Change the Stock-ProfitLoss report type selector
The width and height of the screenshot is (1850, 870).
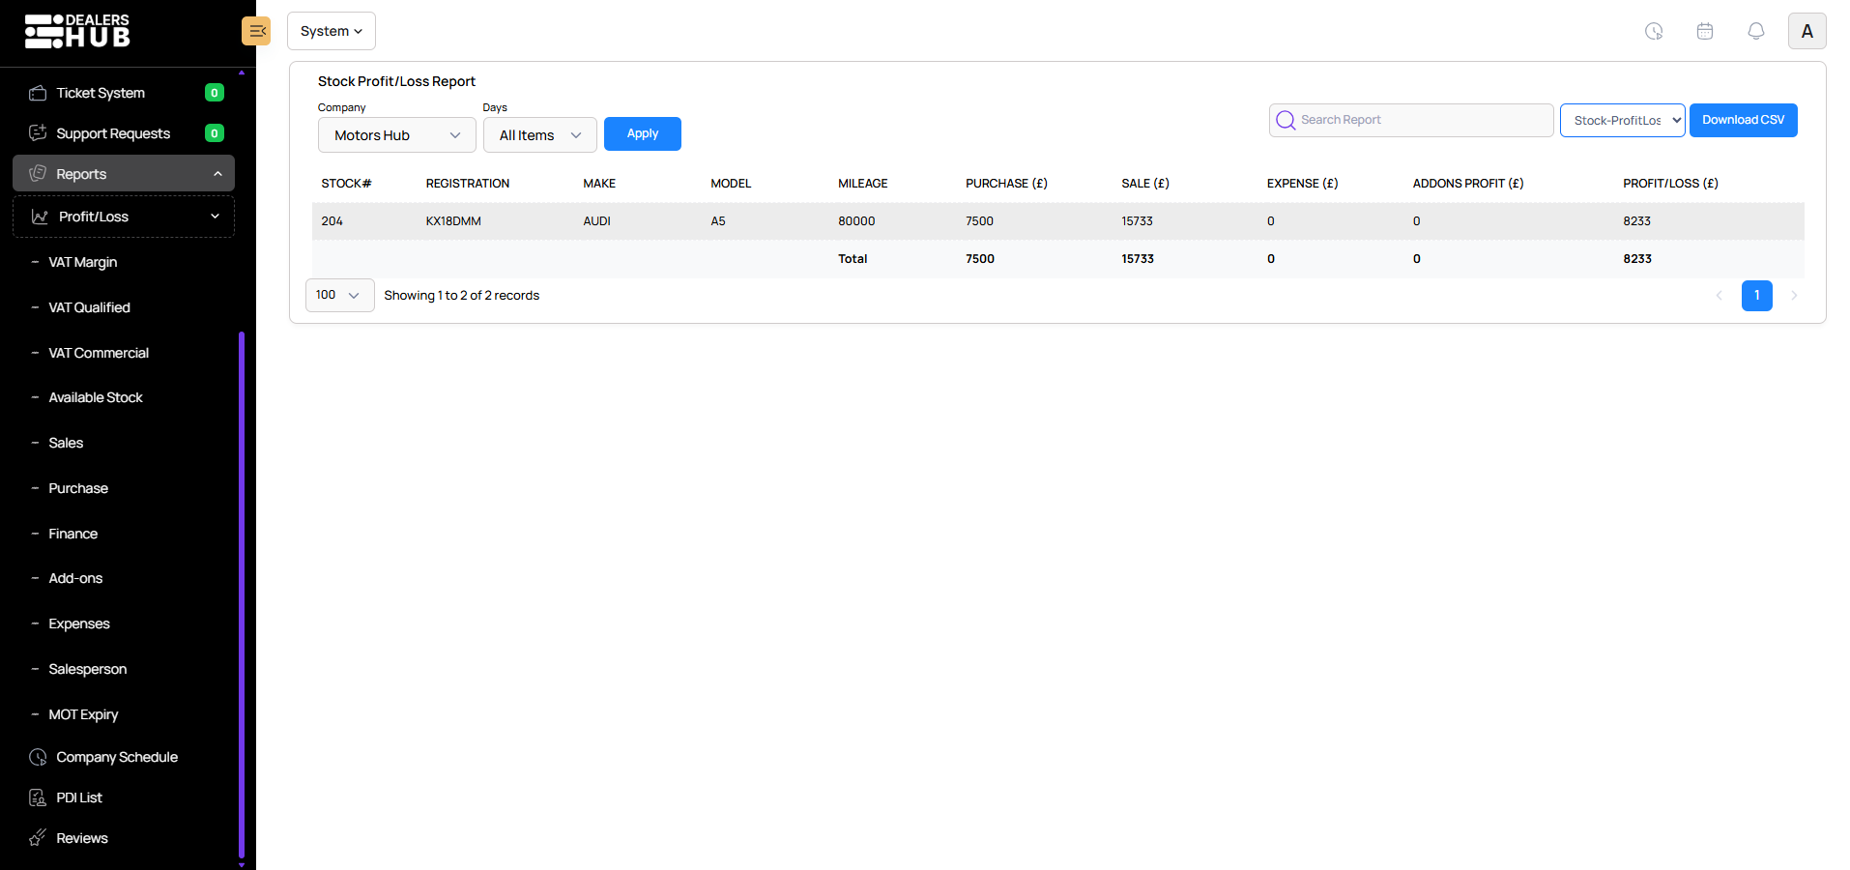tap(1622, 121)
